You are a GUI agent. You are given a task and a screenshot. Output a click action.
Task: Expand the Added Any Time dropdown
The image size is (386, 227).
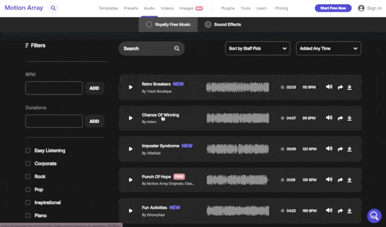328,48
